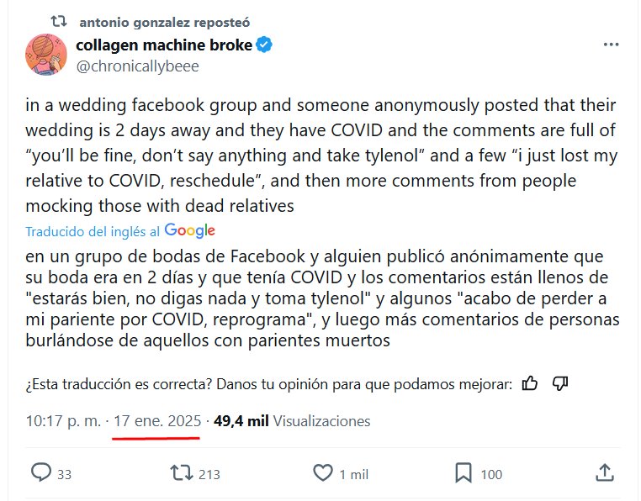641x501 pixels.
Task: Open the three-dot more options menu
Action: (612, 45)
